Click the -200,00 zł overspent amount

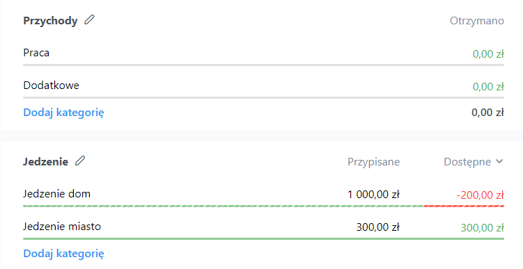(480, 195)
